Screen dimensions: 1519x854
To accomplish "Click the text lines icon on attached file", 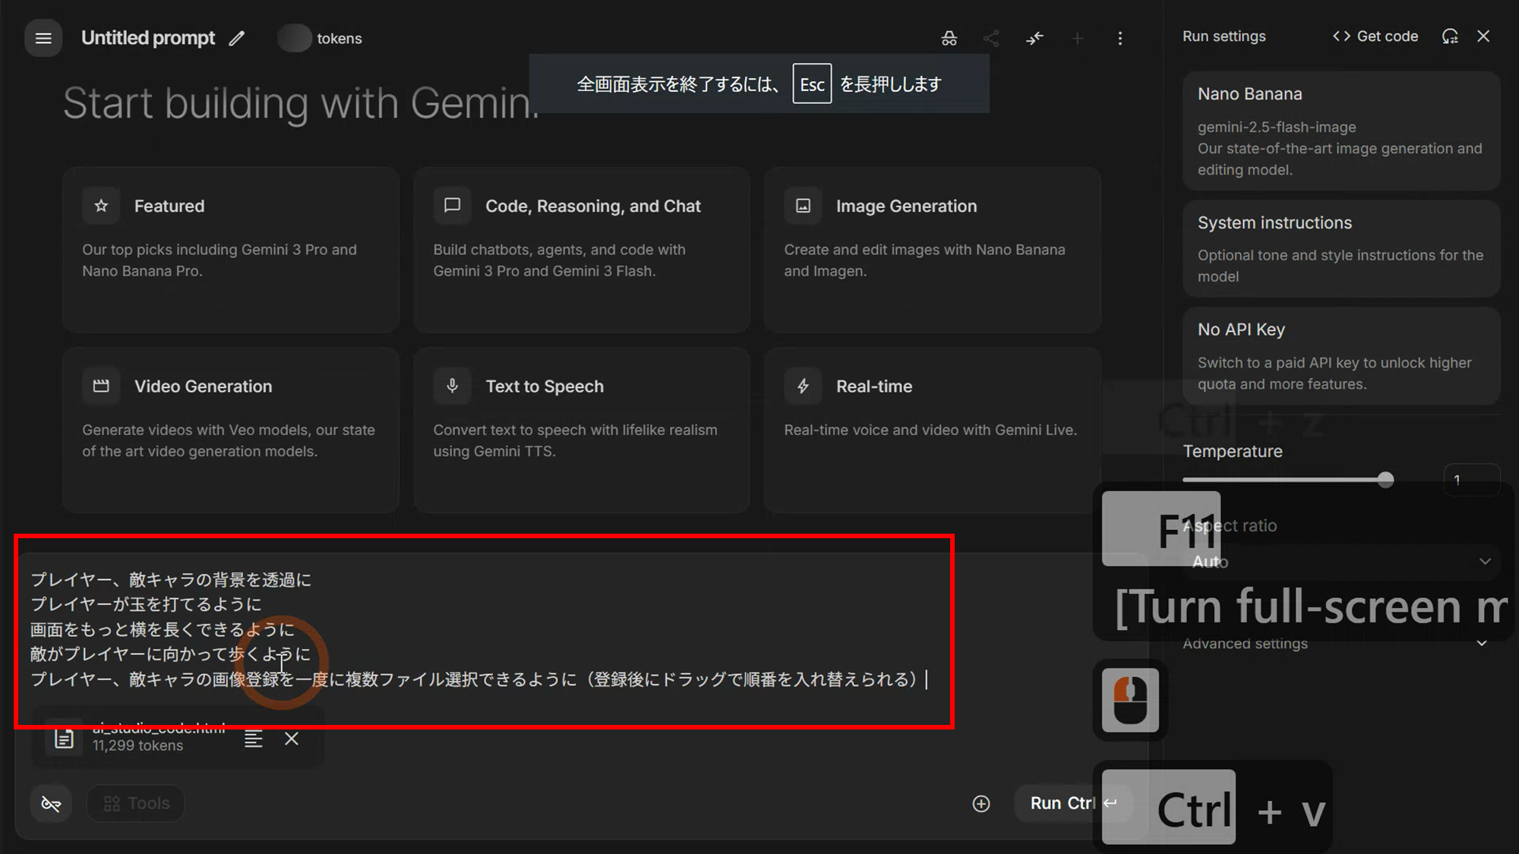I will pos(254,739).
